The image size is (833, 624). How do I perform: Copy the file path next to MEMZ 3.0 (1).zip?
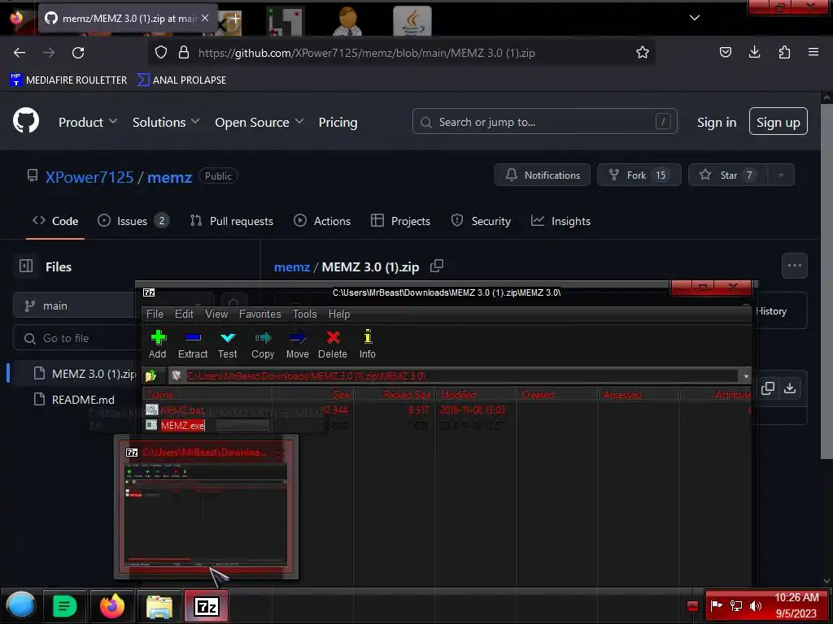coord(437,266)
